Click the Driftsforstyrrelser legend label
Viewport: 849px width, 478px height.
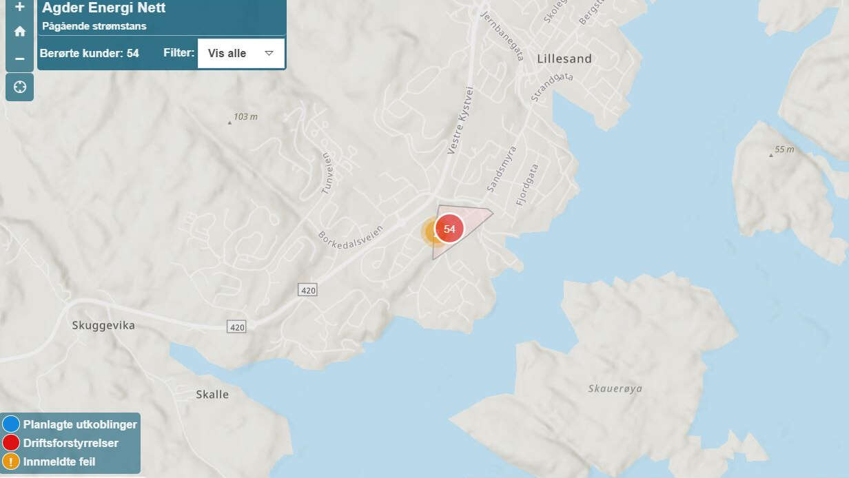(71, 443)
